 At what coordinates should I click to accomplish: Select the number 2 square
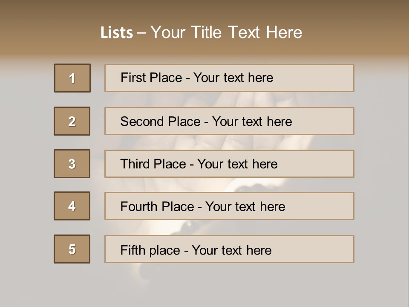point(72,121)
